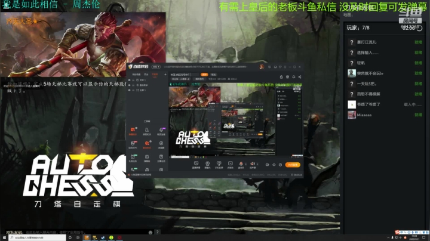Click the Windows taskbar search box

tap(37, 237)
